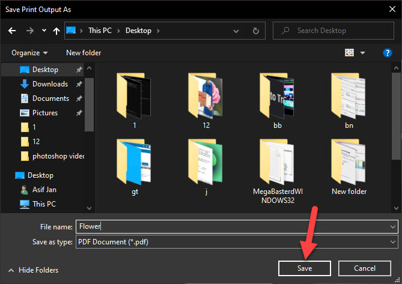Image resolution: width=402 pixels, height=284 pixels.
Task: Expand the Save as type dropdown
Action: [392, 241]
